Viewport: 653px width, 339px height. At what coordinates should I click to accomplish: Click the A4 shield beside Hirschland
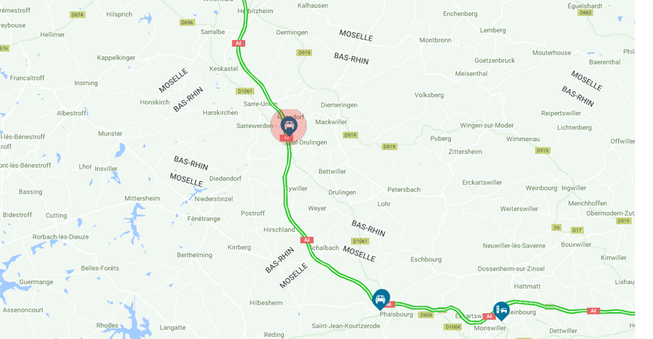tap(307, 240)
